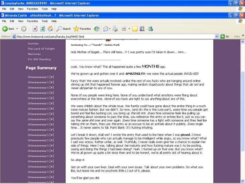This screenshot has width=245, height=184.
Task: Click the History icon
Action: point(97,29)
